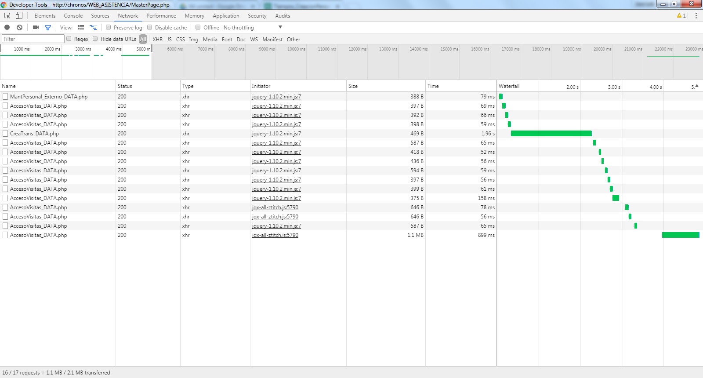Toggle the device toolbar icon

(x=19, y=16)
